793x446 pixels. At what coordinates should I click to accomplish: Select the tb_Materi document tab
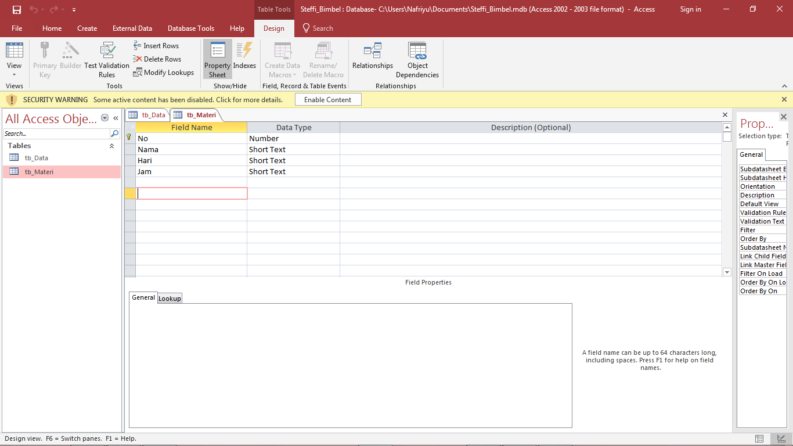point(195,115)
